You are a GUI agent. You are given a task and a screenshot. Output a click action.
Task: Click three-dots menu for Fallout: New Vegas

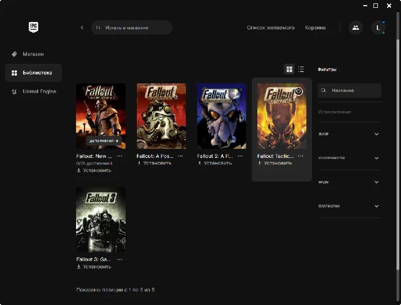pyautogui.click(x=119, y=156)
